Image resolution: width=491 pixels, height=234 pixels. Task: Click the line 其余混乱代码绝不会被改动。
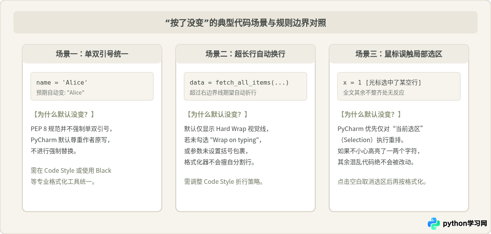(376, 162)
